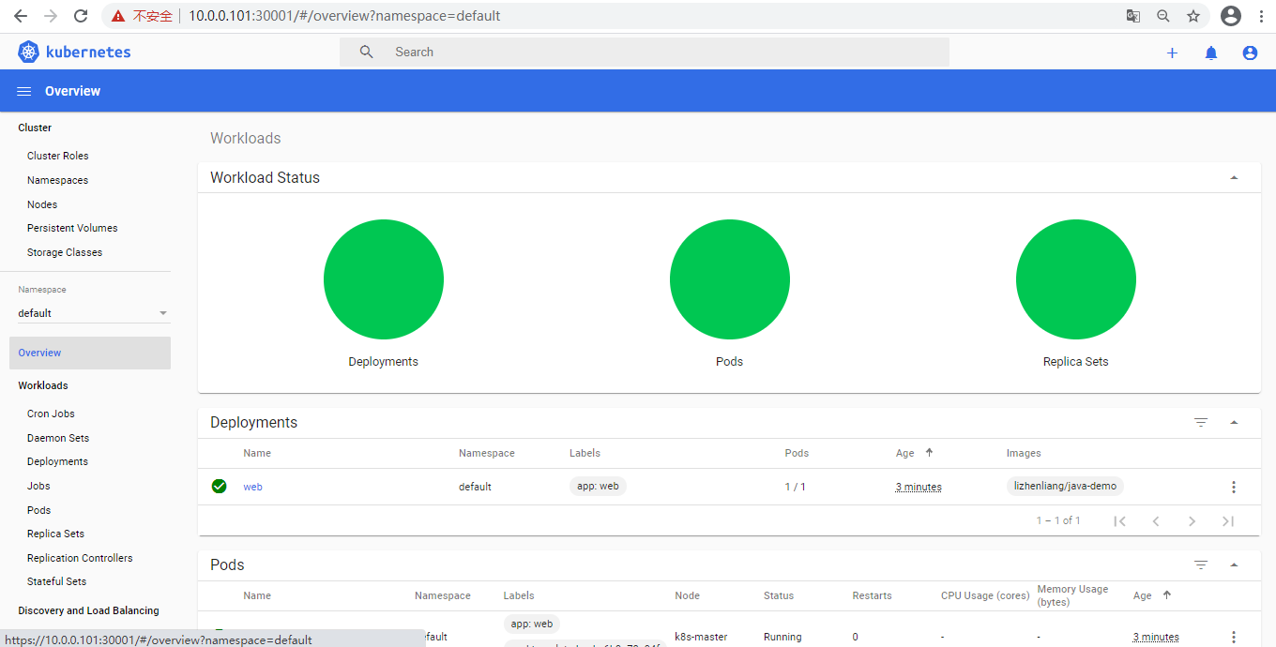This screenshot has width=1276, height=647.
Task: Open filter icon in Pods card
Action: pyautogui.click(x=1200, y=564)
